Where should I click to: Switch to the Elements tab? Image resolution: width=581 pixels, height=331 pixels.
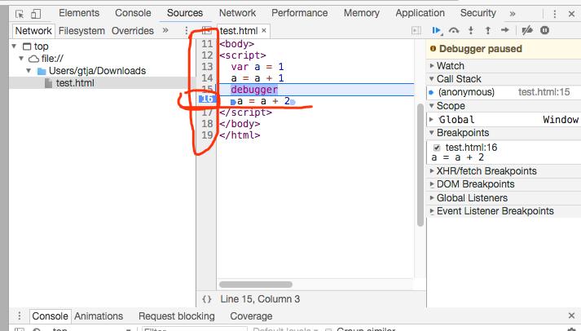(79, 13)
